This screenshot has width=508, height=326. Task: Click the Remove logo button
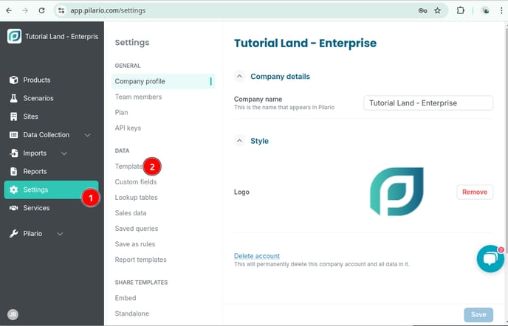pyautogui.click(x=475, y=192)
